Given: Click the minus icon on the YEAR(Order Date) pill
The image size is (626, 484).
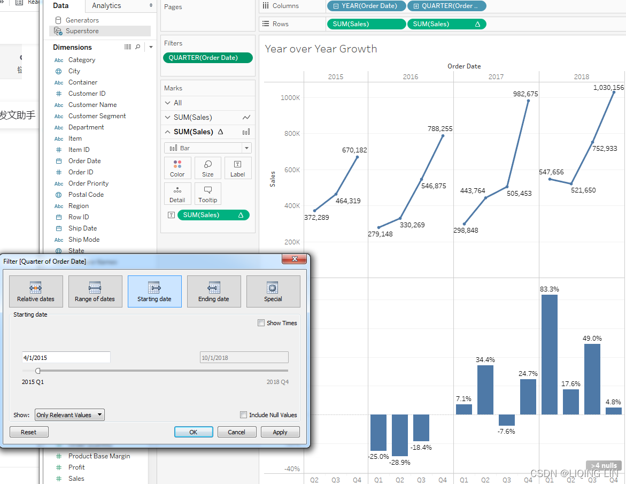Looking at the screenshot, I should coord(336,6).
